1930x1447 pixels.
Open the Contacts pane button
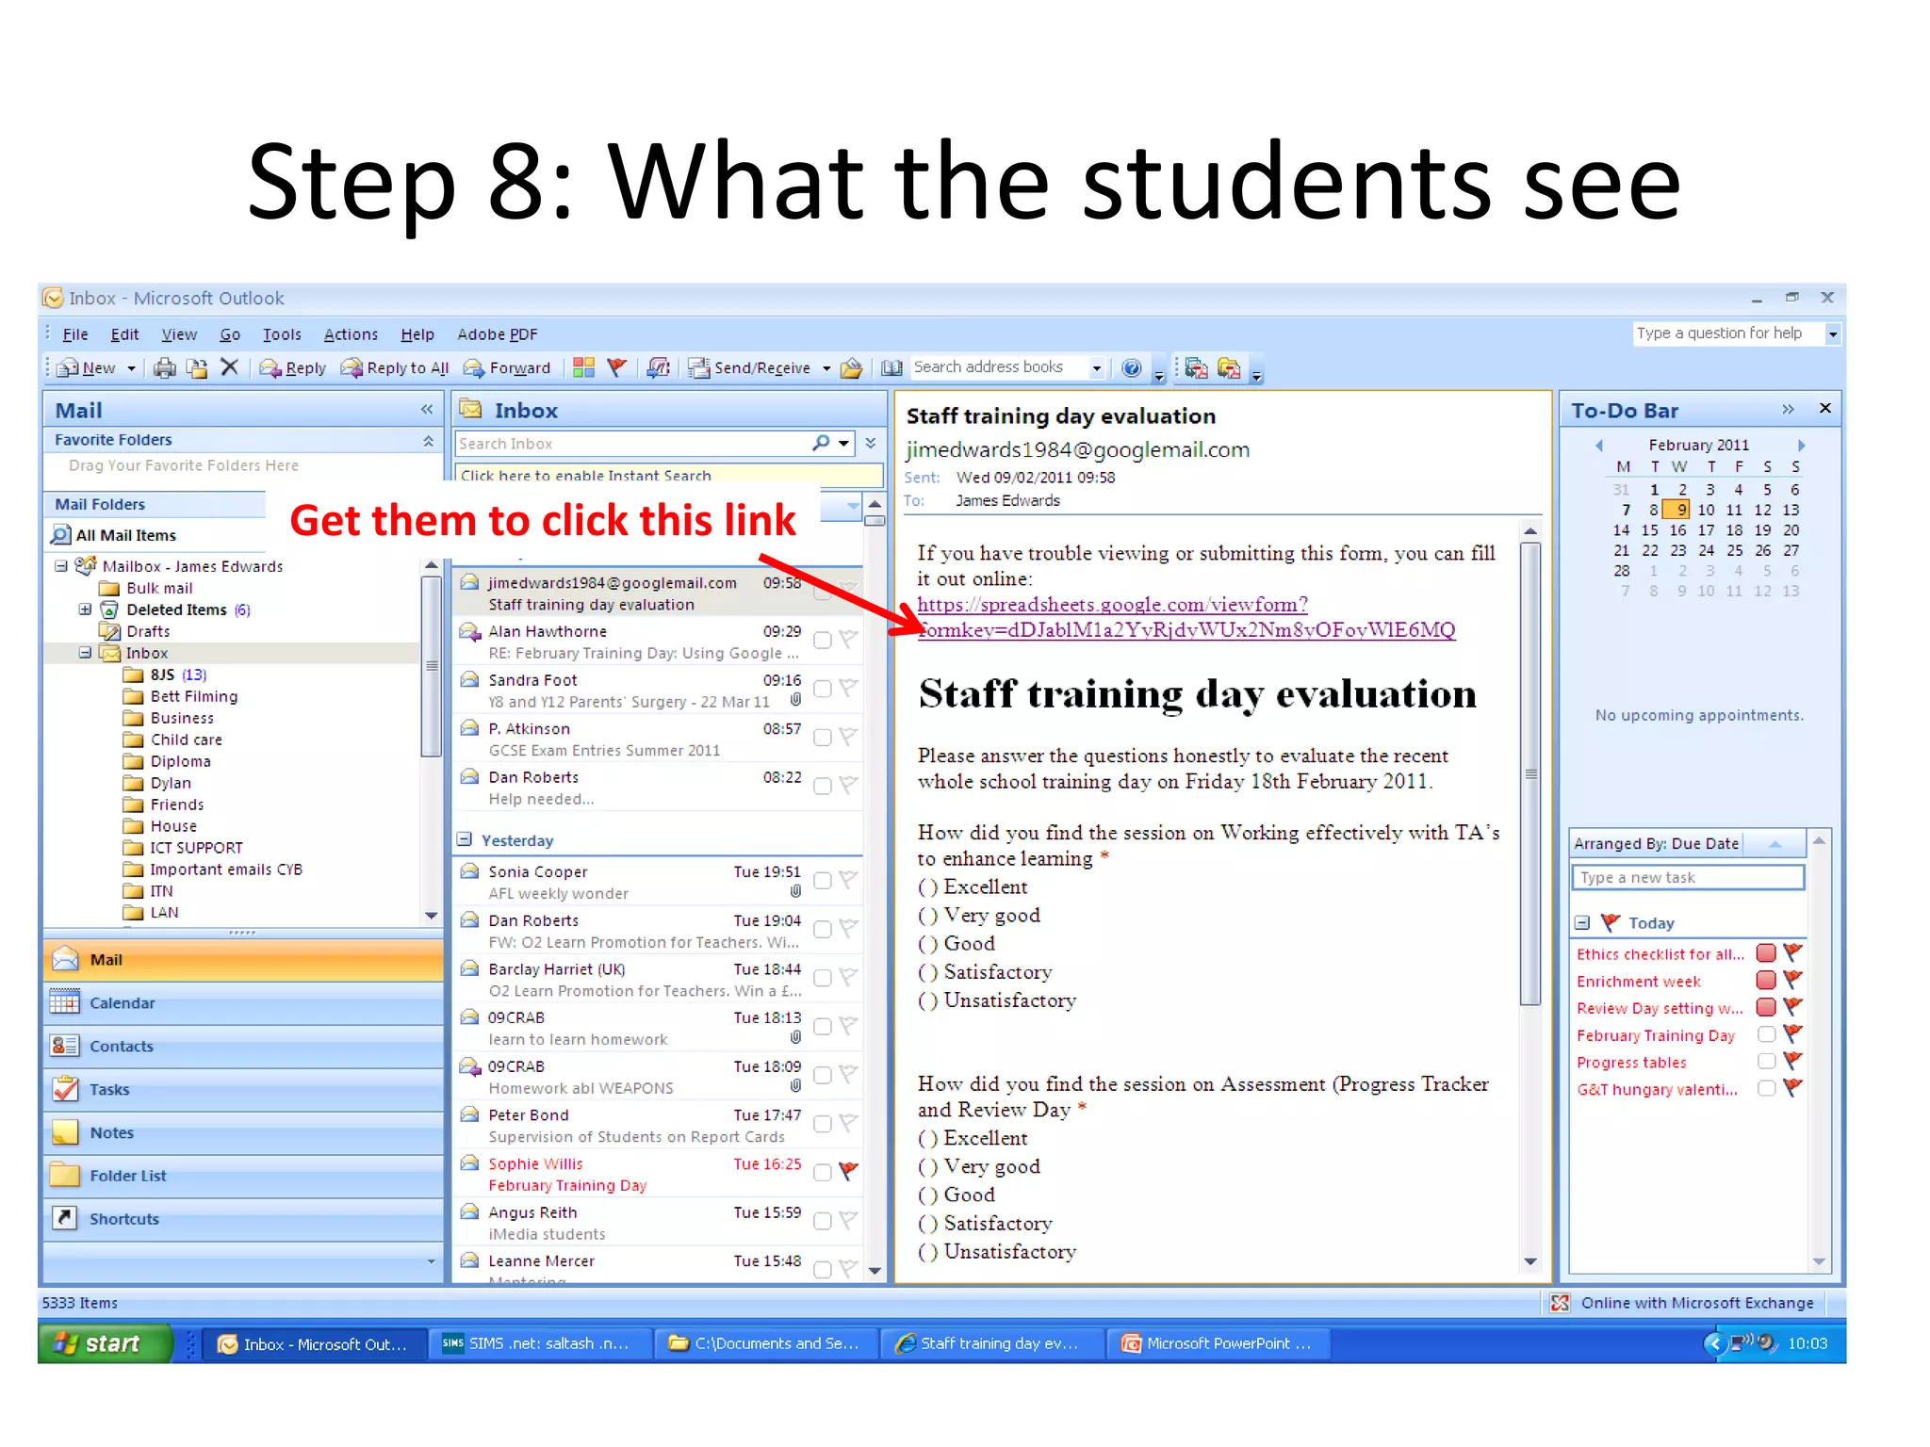pos(242,1046)
